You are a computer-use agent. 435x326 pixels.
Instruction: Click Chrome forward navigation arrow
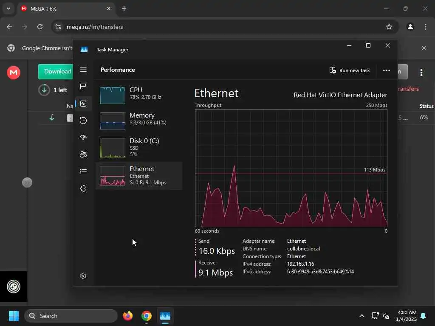25,27
